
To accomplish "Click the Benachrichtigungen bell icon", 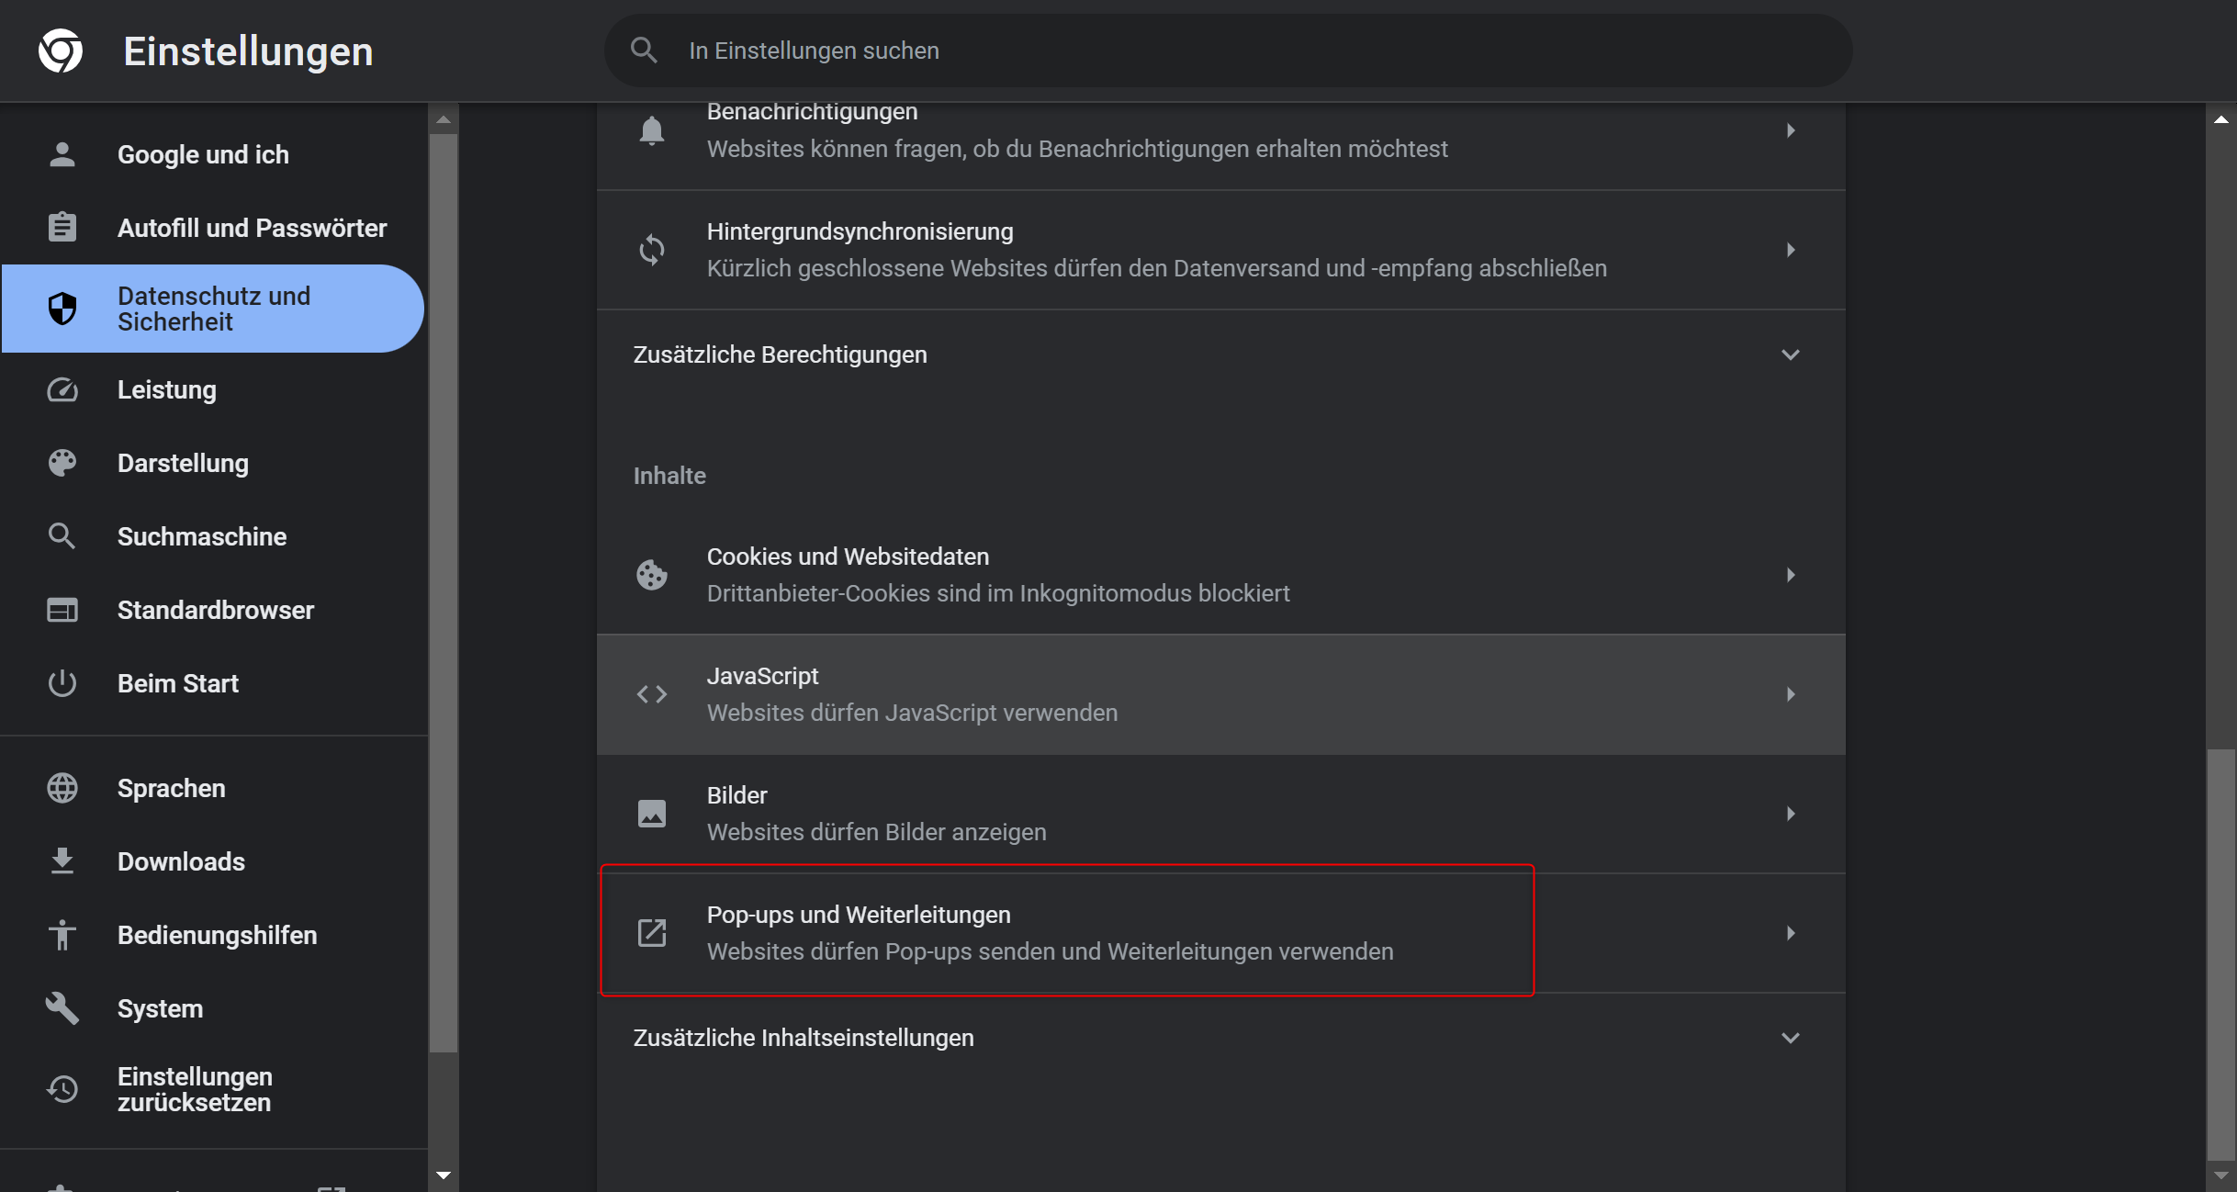I will [652, 130].
